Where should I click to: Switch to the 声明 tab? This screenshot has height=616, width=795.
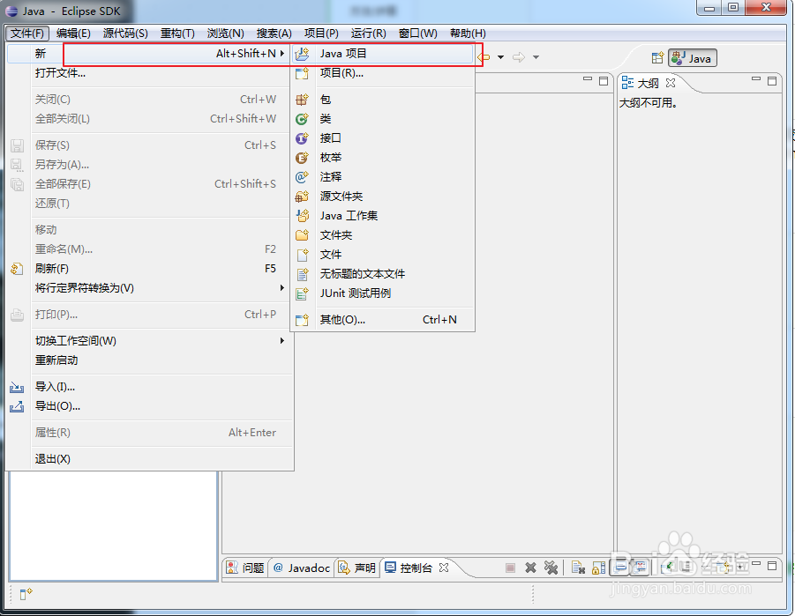[x=357, y=568]
